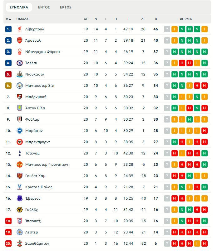213x251 pixels.
Task: Switch to the ΕΝΤΟΣ home tab
Action: point(44,7)
